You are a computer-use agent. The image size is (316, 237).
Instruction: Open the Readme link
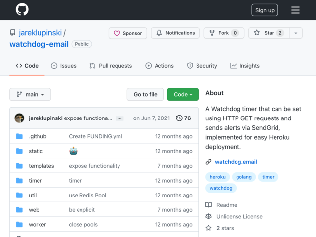[227, 205]
